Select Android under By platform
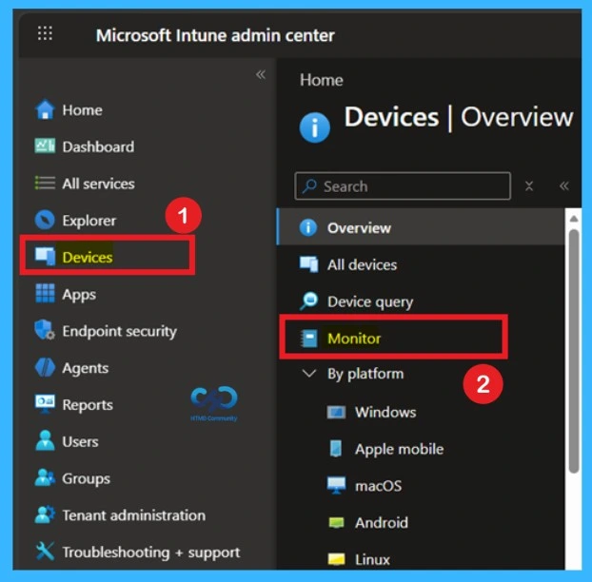The width and height of the screenshot is (592, 582). click(x=382, y=523)
